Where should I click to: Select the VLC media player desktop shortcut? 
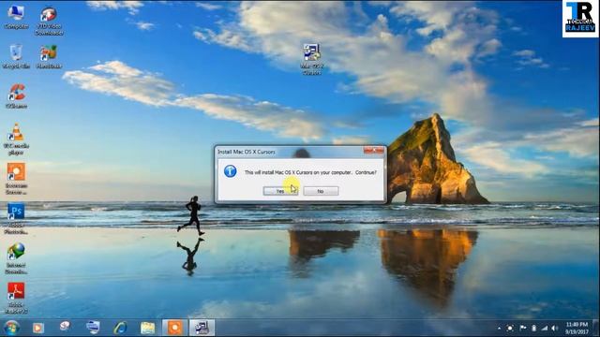point(16,139)
